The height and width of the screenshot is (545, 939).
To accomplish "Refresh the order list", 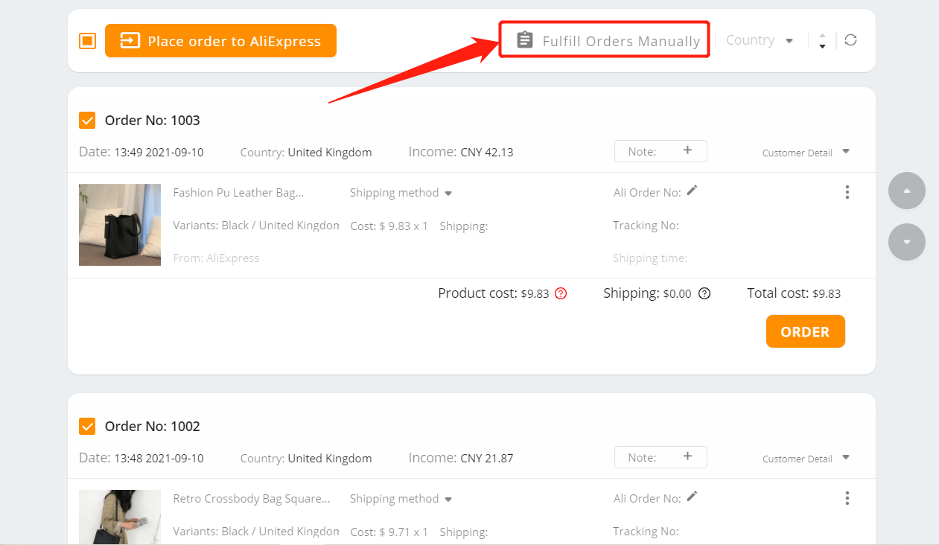I will pyautogui.click(x=850, y=40).
